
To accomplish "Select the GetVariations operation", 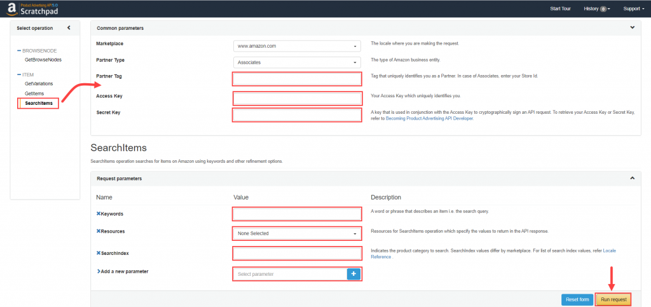I will (x=39, y=84).
